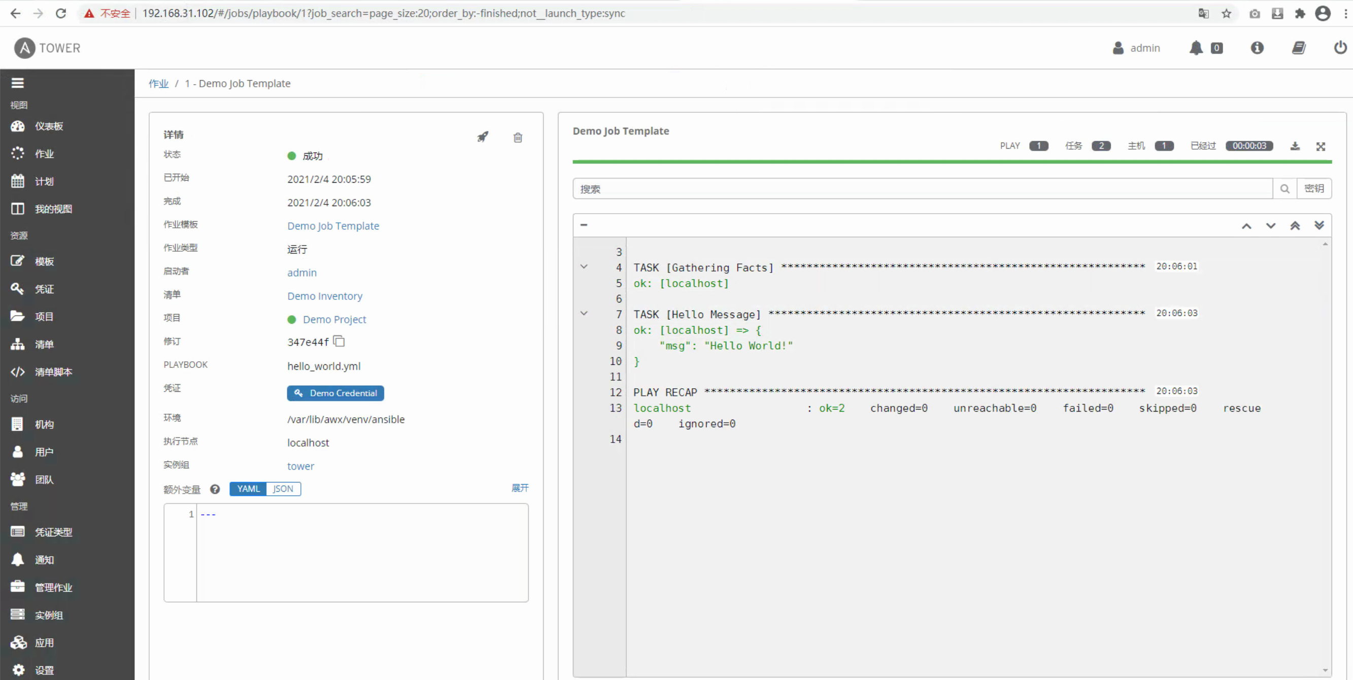
Task: Reload the browser page
Action: 61,13
